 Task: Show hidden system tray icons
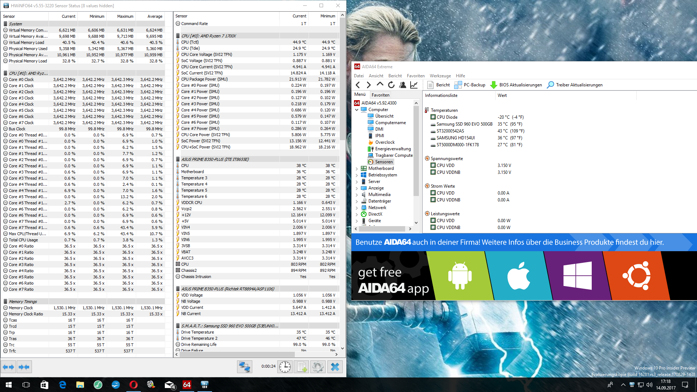tap(623, 385)
